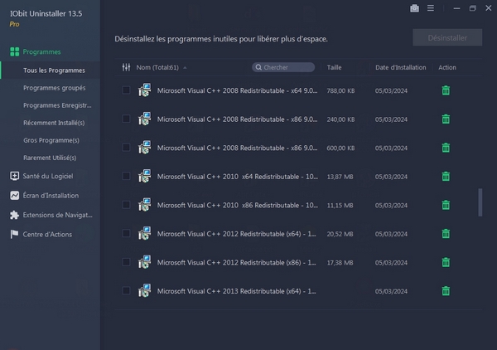
Task: Click the trash icon for Visual C++ 2013 (x64)
Action: pyautogui.click(x=446, y=291)
